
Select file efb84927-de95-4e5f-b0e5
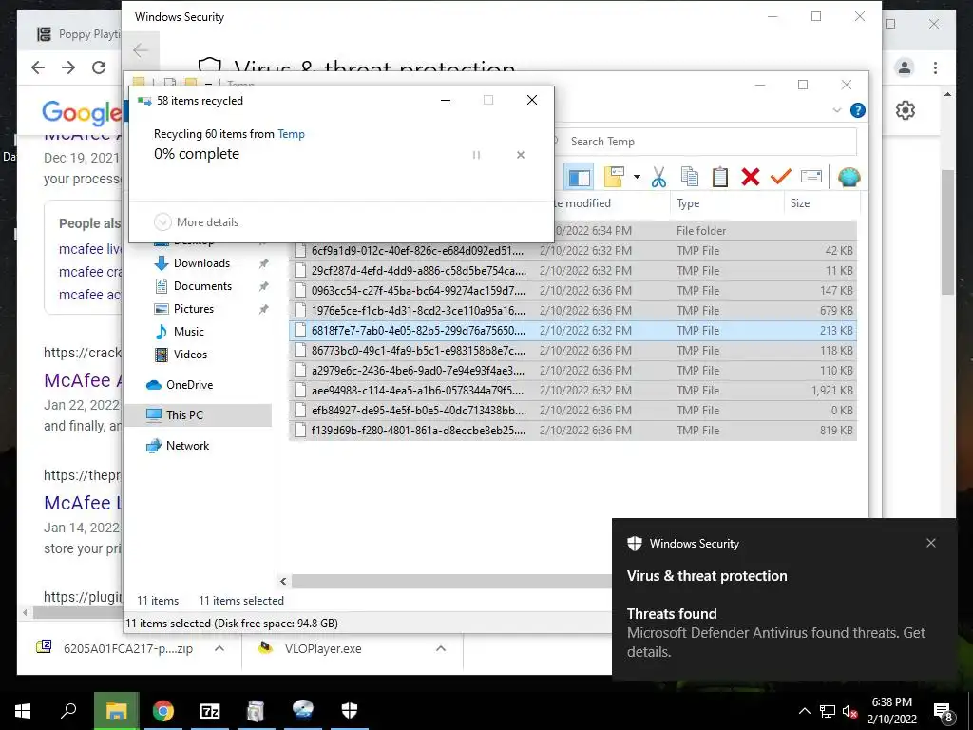[x=573, y=411]
